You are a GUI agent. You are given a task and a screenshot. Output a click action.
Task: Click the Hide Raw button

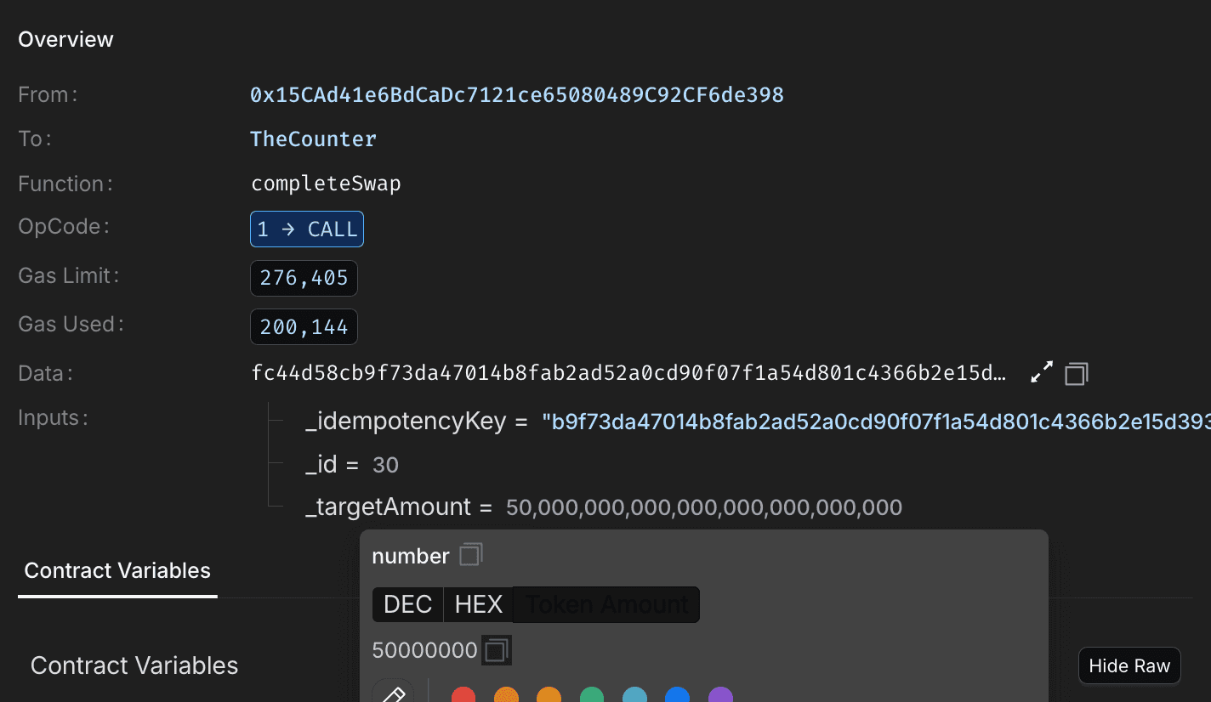[1129, 665]
